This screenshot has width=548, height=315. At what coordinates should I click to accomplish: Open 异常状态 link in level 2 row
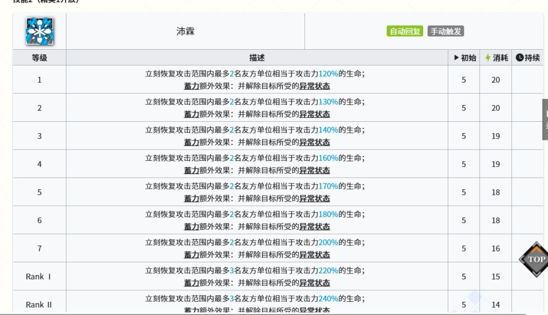(315, 114)
